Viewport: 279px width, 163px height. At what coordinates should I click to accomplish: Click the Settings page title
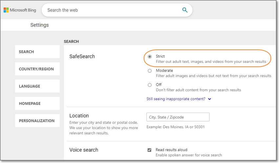point(39,25)
